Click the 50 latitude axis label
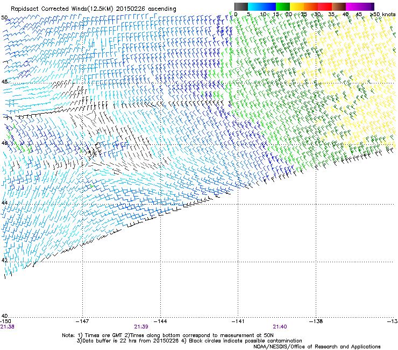Screen dimensions: 398x350 (4, 18)
